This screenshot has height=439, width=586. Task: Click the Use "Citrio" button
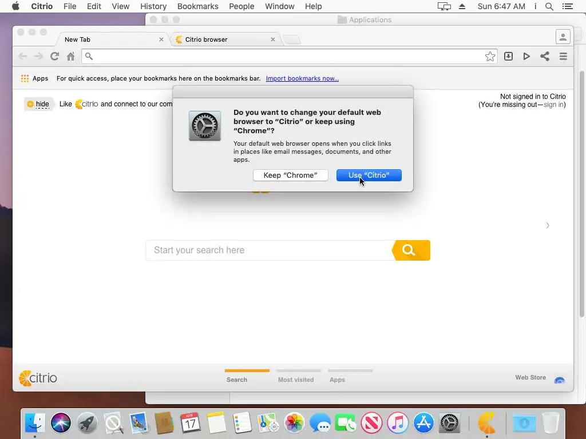pos(369,175)
